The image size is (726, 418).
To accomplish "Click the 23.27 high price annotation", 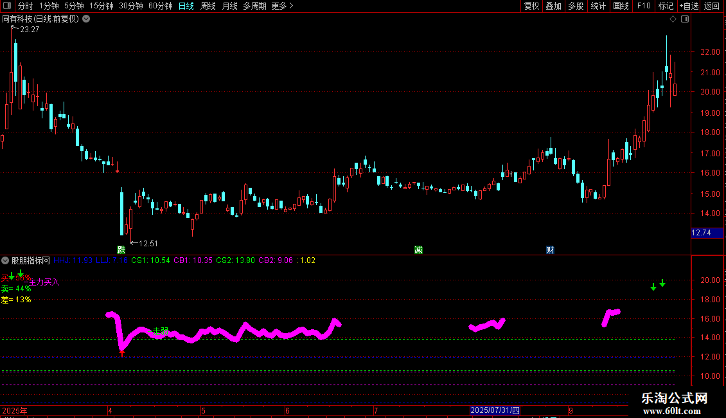I will tap(30, 29).
